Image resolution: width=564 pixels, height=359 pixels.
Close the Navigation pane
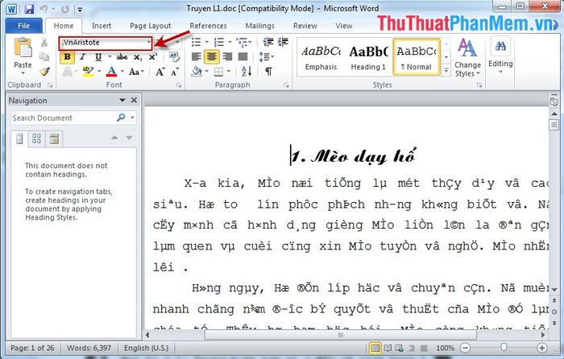coord(134,101)
